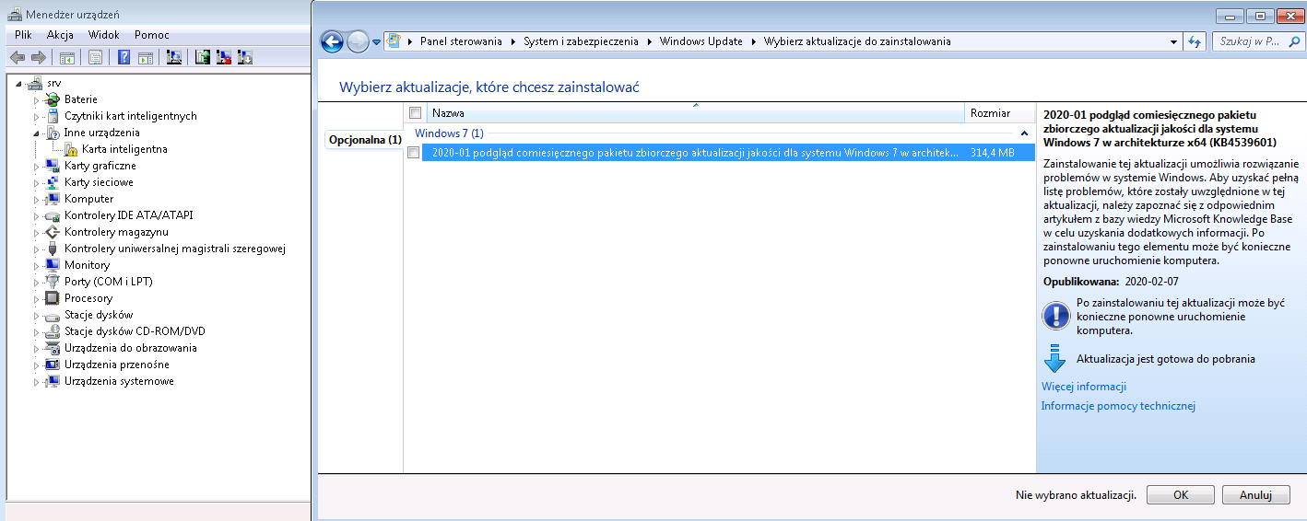Go to Windows Update breadcrumb

(x=701, y=41)
